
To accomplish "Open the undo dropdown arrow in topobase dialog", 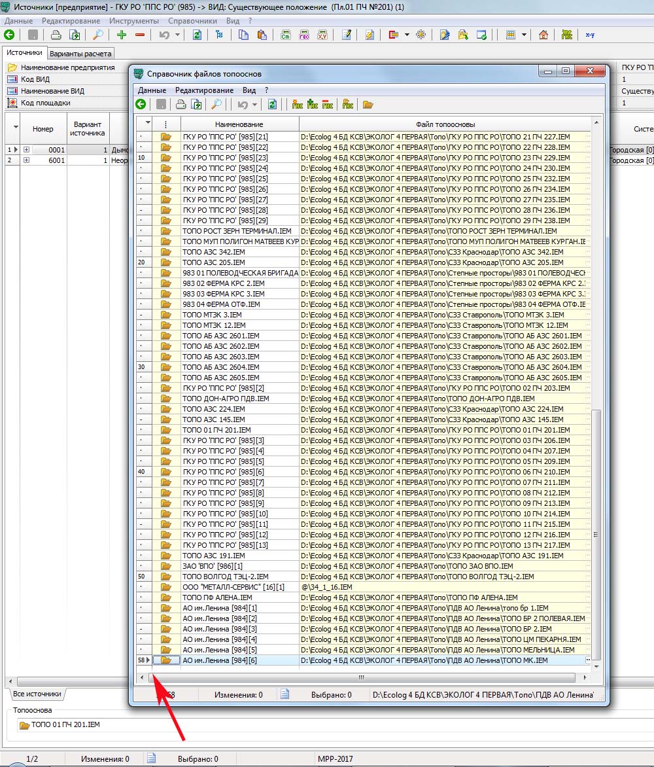I will click(255, 104).
